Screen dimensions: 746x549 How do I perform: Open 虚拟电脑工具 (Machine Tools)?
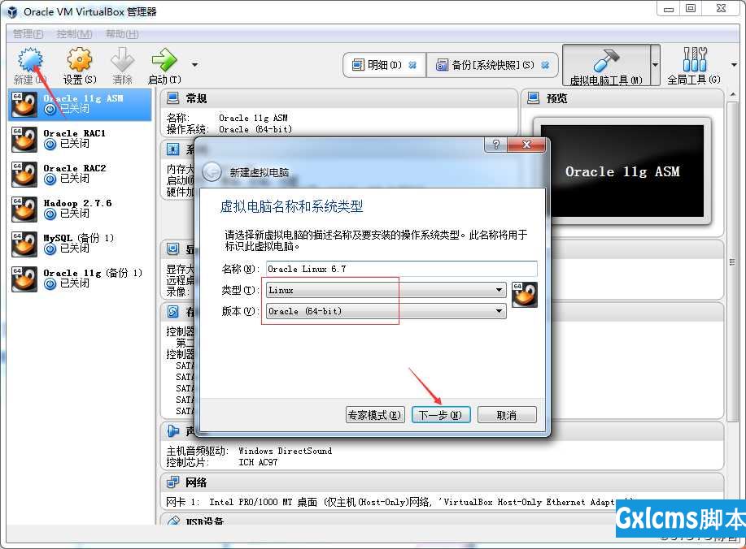coord(606,66)
